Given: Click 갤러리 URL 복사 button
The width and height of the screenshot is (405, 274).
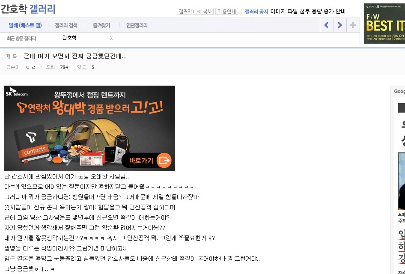Looking at the screenshot, I should pos(195,12).
